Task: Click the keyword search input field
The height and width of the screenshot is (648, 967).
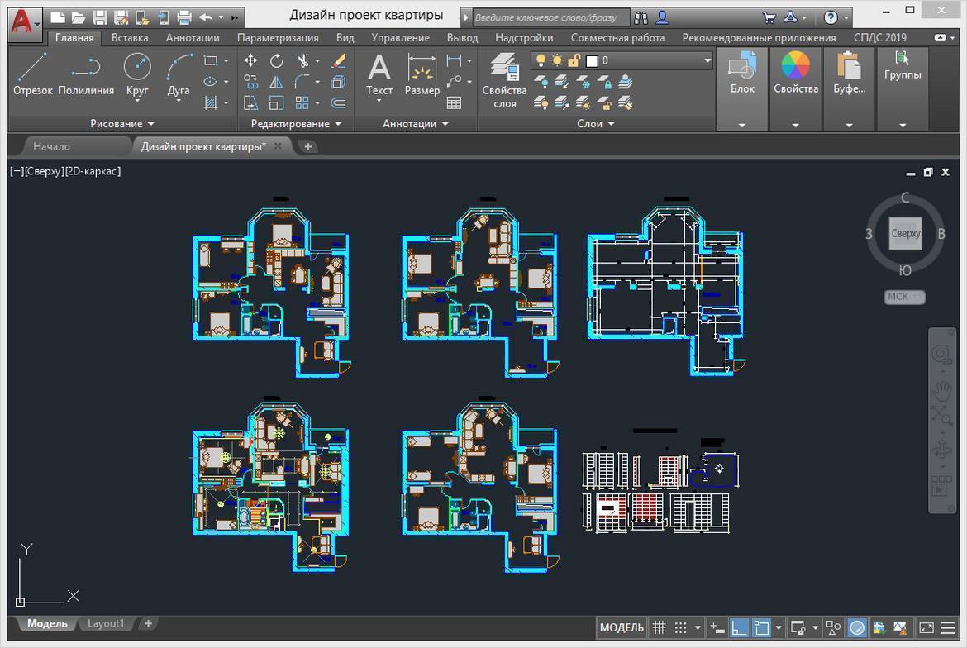Action: click(x=549, y=17)
